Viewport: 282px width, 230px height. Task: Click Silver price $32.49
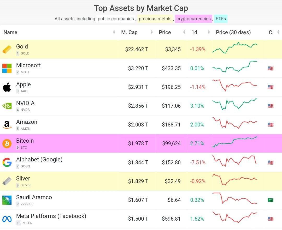[x=173, y=181]
